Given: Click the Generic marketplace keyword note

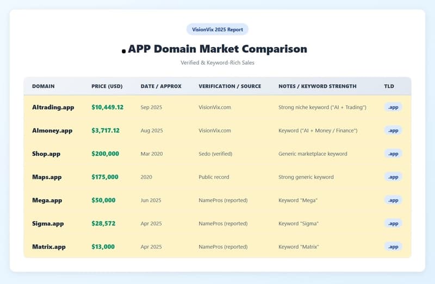Looking at the screenshot, I should click(x=313, y=154).
